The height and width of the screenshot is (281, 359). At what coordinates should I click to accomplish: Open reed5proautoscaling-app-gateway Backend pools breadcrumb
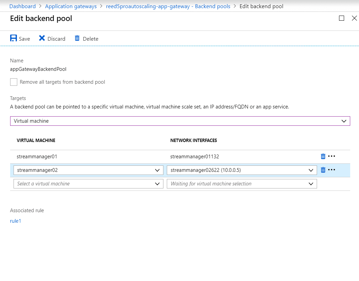168,6
